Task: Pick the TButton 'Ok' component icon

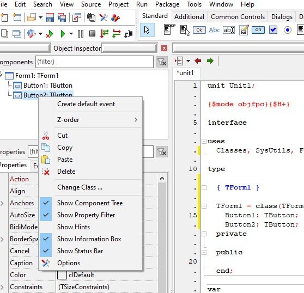Action: click(x=199, y=30)
